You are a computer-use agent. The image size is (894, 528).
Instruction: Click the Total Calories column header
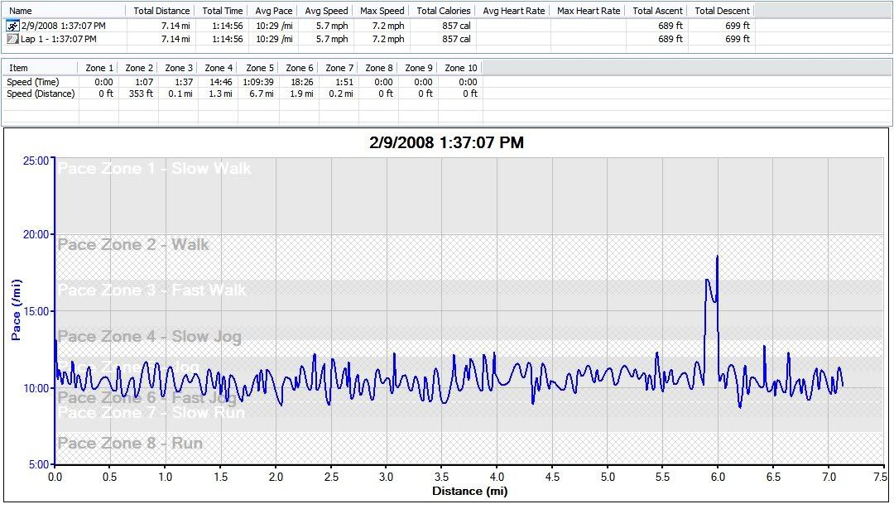click(x=444, y=11)
